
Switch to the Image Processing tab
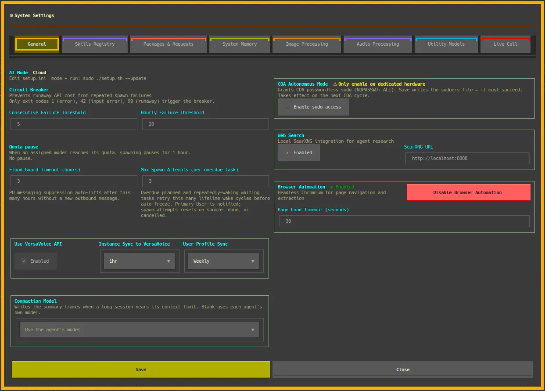[307, 44]
